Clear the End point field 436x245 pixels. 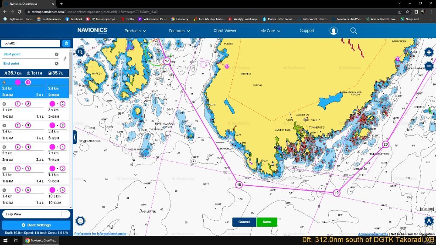pyautogui.click(x=57, y=64)
